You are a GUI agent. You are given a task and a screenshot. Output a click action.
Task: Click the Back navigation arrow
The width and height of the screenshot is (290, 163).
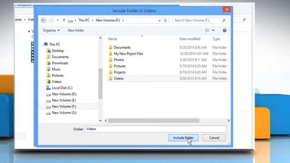[43, 20]
